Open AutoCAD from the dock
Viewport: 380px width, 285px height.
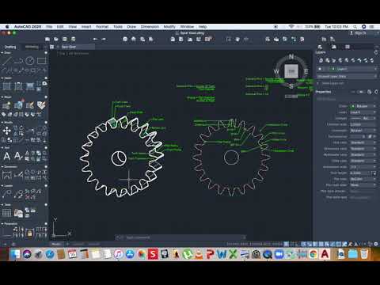(325, 254)
